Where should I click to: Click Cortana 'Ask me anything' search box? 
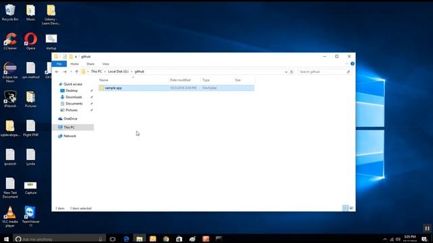coord(60,239)
